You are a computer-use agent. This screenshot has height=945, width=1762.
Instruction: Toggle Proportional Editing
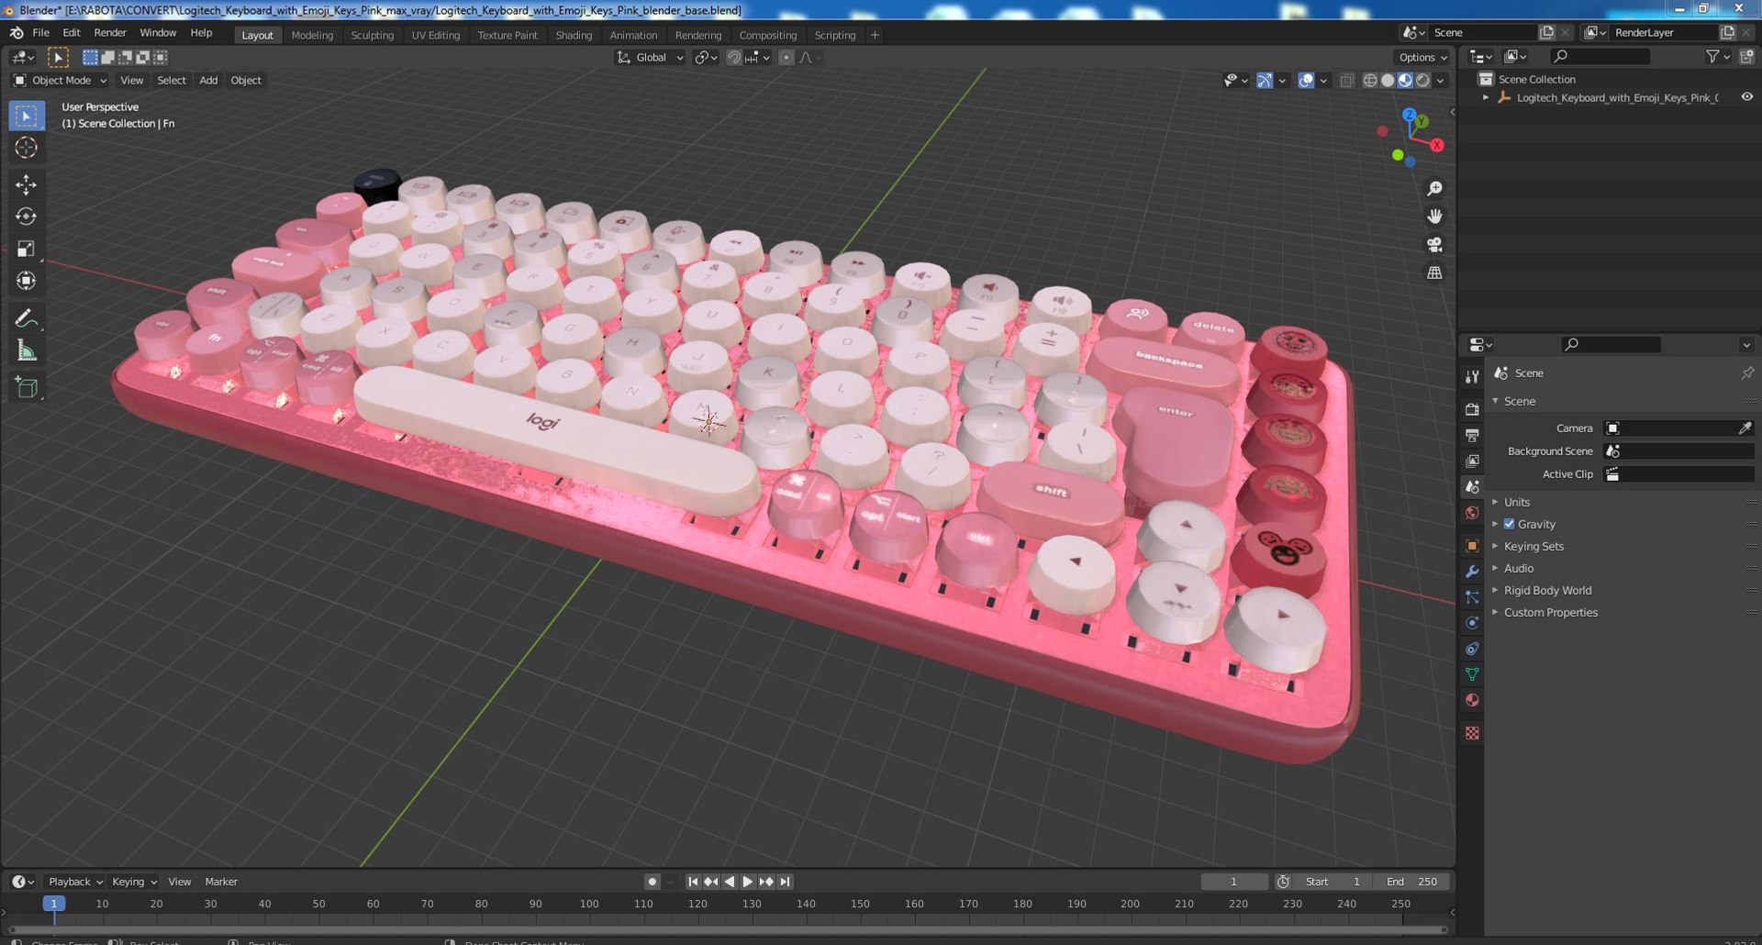pos(786,58)
